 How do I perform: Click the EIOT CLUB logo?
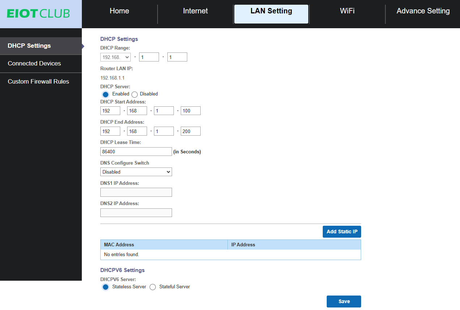38,14
